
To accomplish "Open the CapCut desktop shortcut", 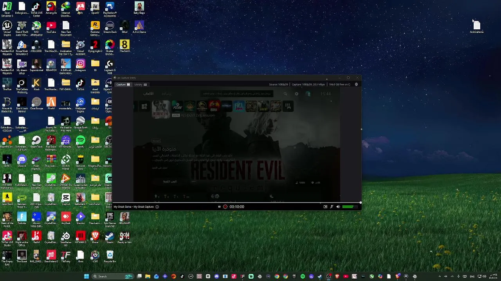I will [x=66, y=200].
